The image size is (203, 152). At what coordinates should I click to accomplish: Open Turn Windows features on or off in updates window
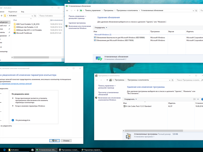80,27
